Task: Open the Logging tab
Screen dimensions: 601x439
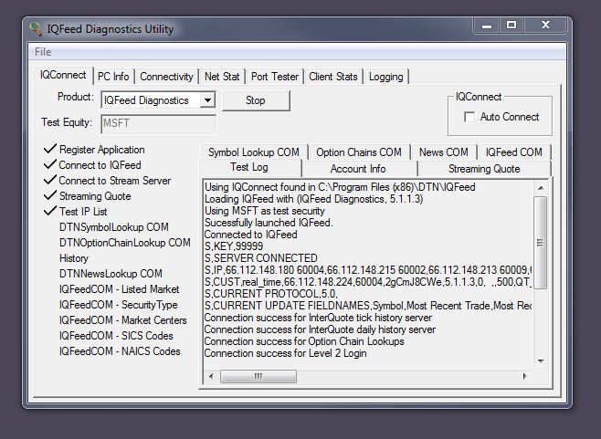Action: 386,77
